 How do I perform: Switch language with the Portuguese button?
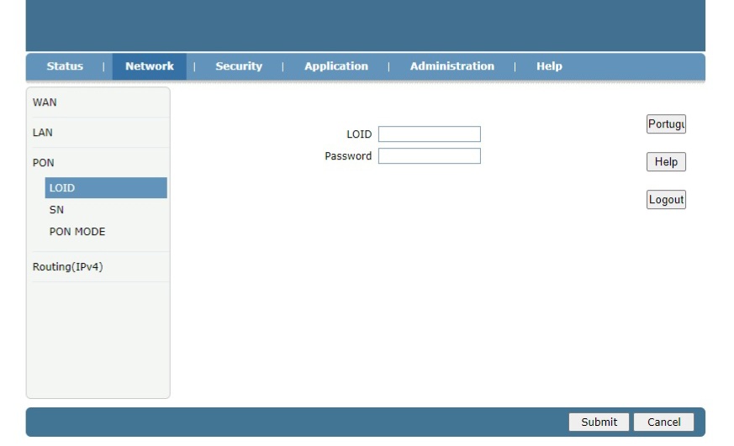[666, 124]
